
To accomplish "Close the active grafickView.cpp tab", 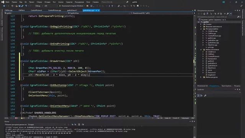I will pos(99,10).
